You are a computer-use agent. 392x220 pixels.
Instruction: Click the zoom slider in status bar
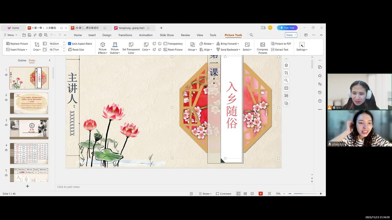point(305,194)
